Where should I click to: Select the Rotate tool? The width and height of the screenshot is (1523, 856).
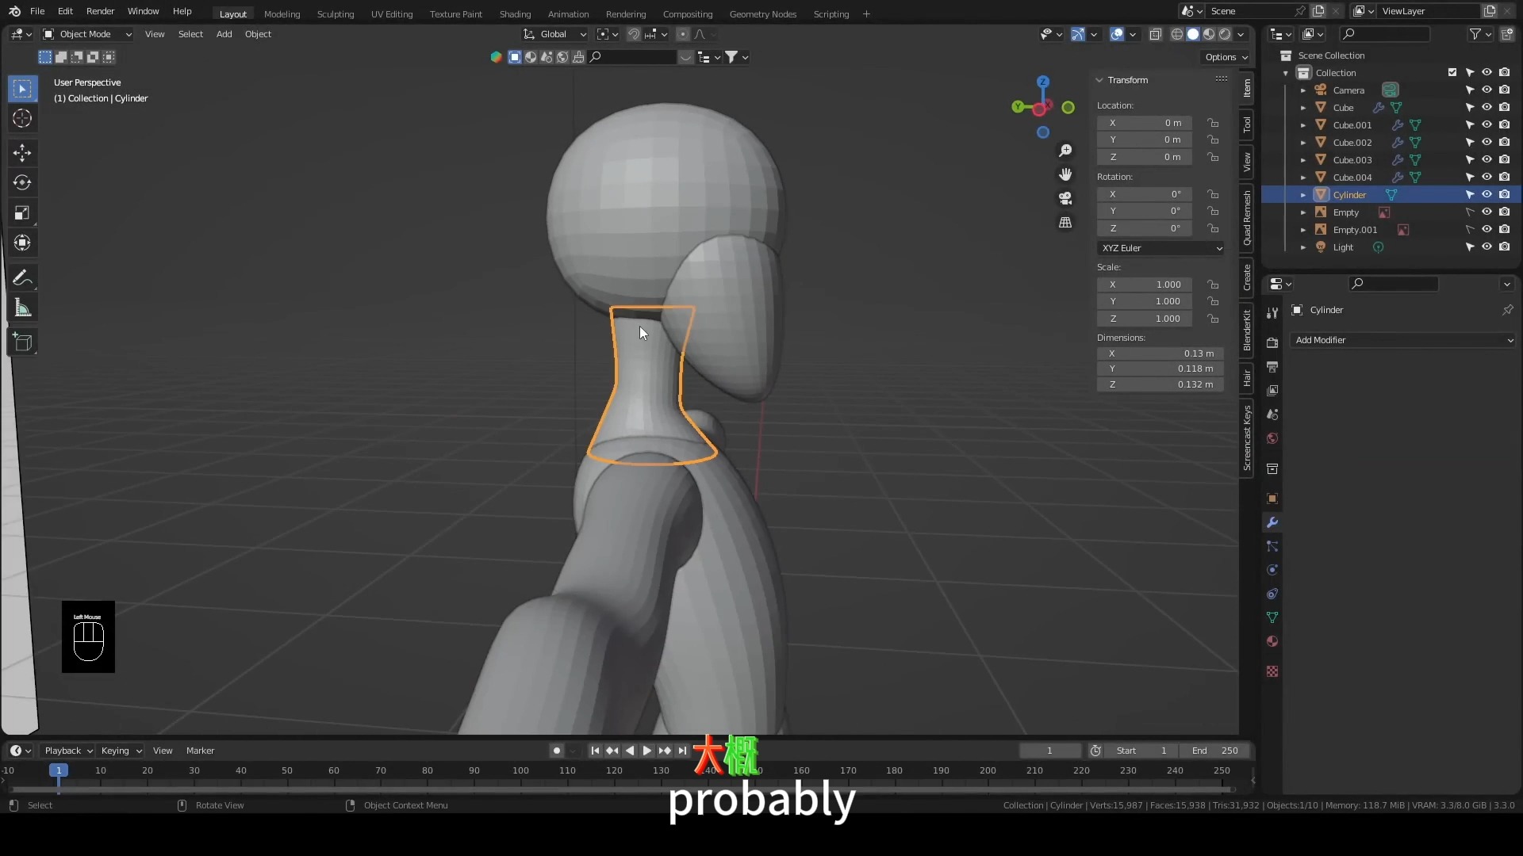pyautogui.click(x=22, y=182)
